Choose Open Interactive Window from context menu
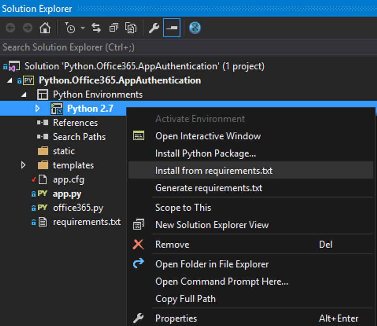 [208, 136]
